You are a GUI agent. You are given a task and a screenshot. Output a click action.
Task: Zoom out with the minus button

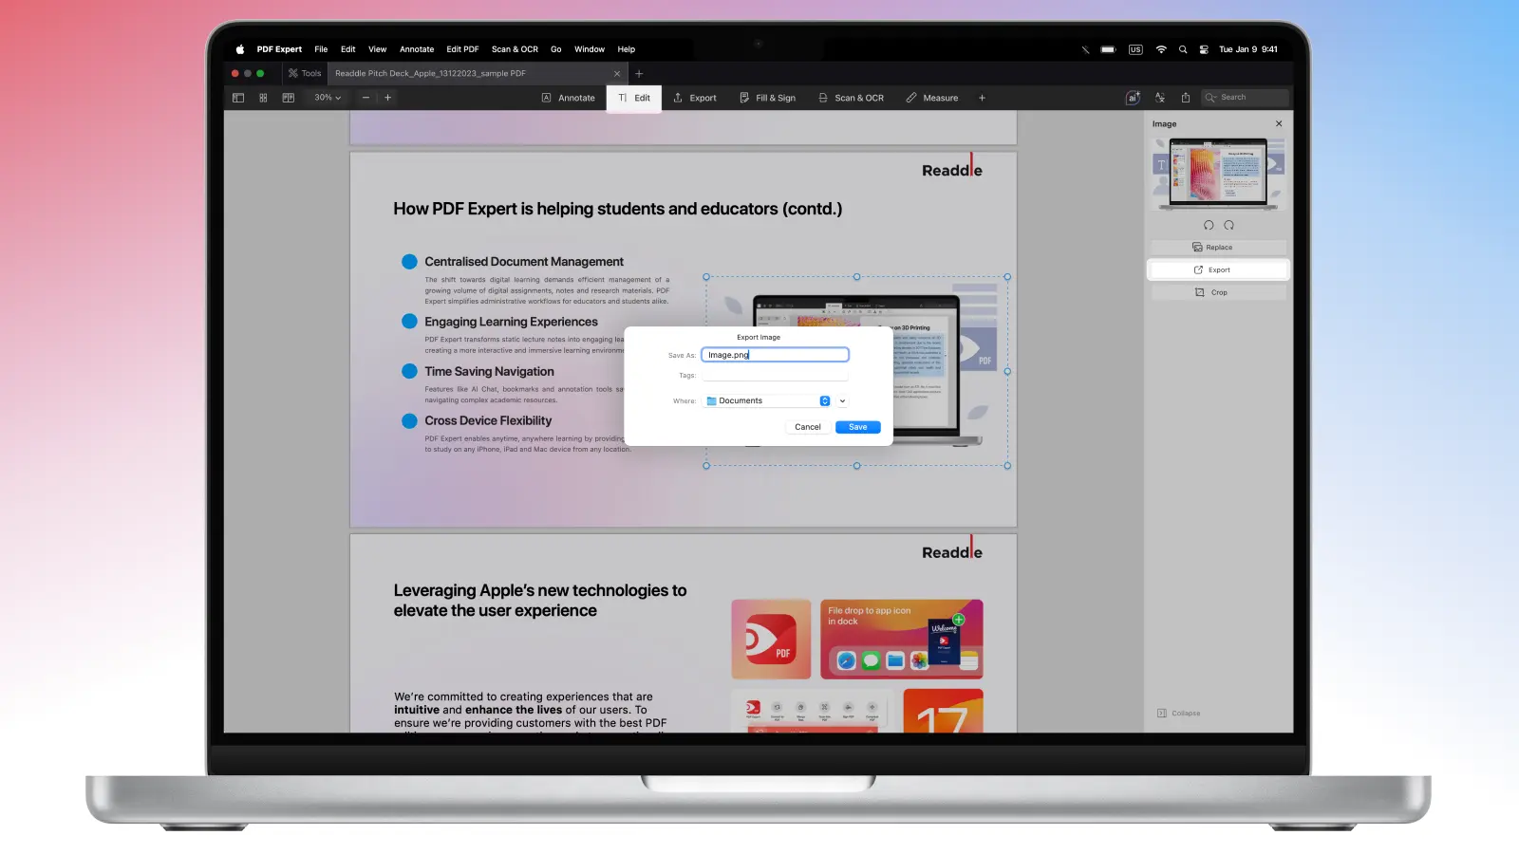click(x=366, y=98)
